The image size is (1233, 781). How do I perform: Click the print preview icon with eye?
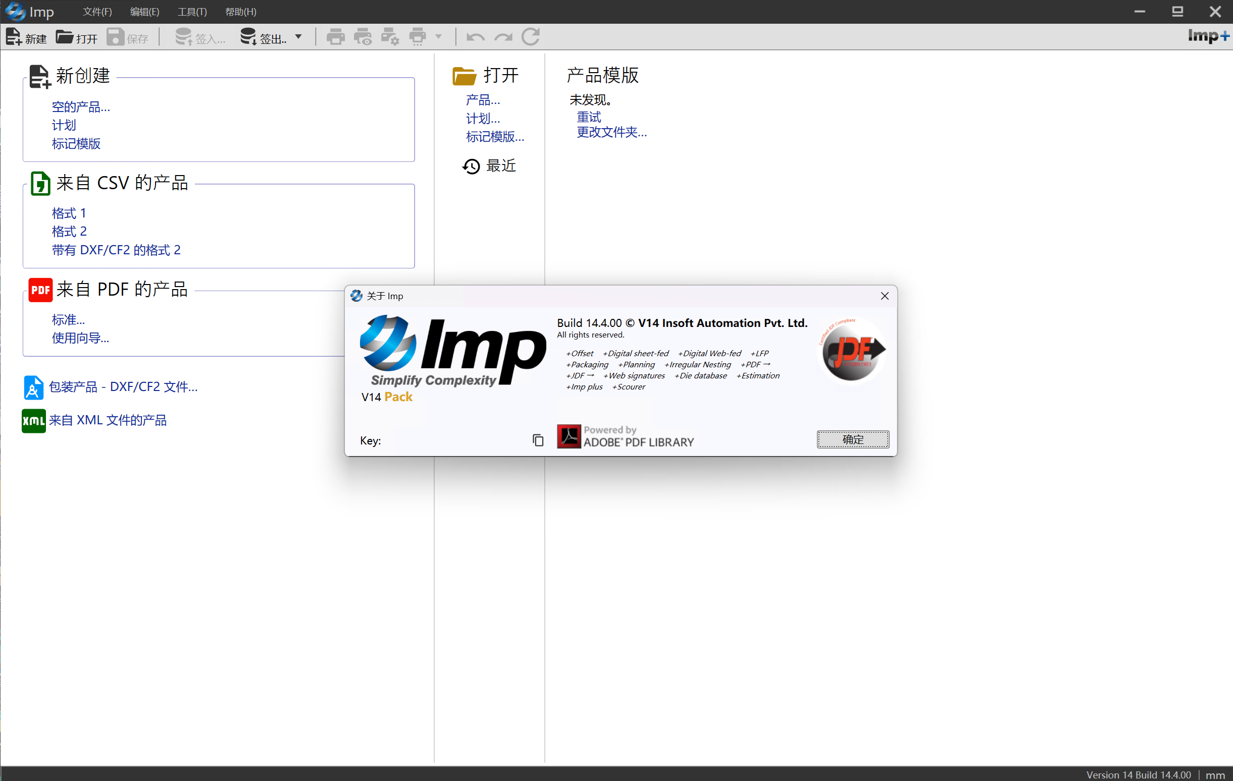coord(363,37)
